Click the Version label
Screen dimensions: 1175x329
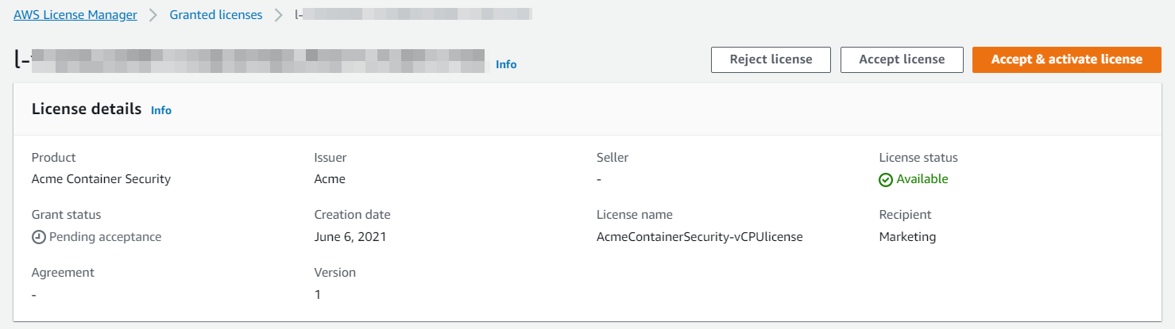[335, 272]
